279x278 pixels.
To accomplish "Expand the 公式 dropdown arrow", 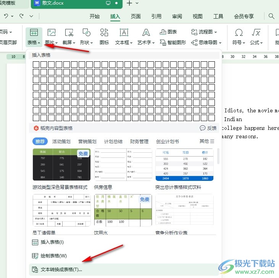I will 261,43.
